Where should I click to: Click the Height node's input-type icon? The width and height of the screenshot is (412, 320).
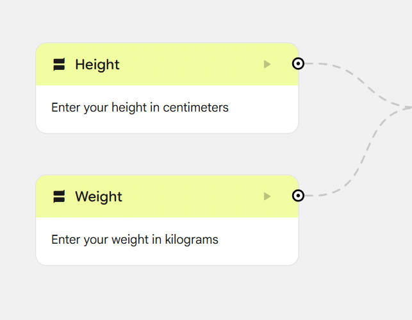pyautogui.click(x=60, y=64)
